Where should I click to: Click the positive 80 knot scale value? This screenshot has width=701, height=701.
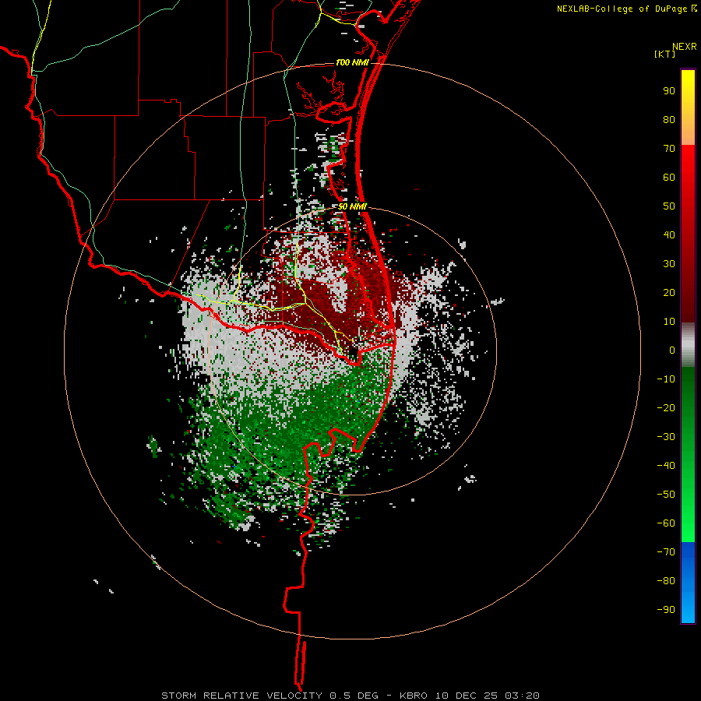(669, 119)
